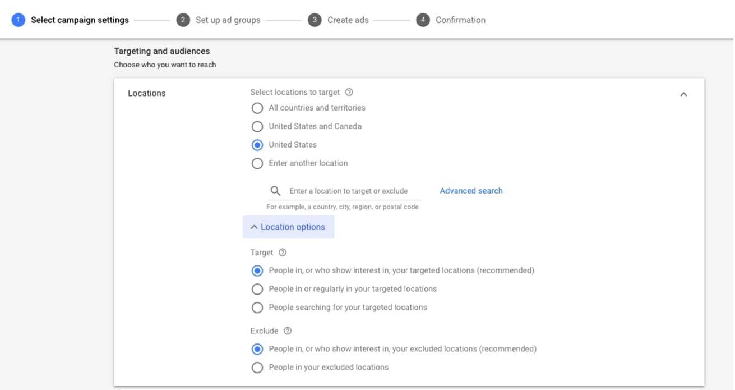Select All countries and territories radio
Screen dimensions: 735x390
point(257,108)
